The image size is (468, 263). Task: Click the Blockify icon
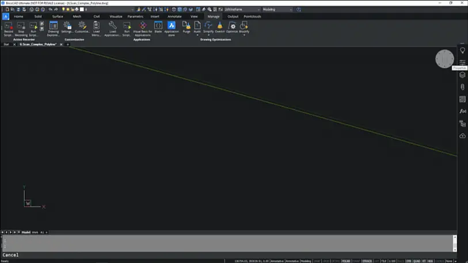244,26
